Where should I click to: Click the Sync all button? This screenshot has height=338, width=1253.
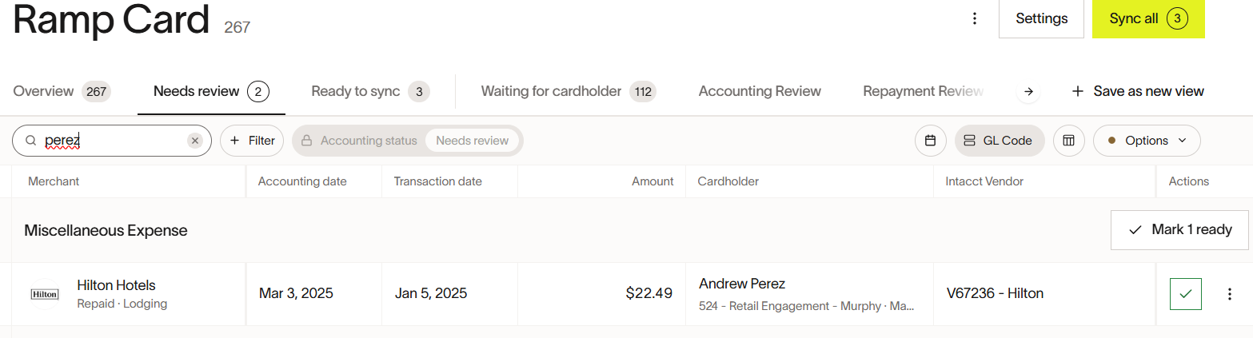coord(1148,19)
